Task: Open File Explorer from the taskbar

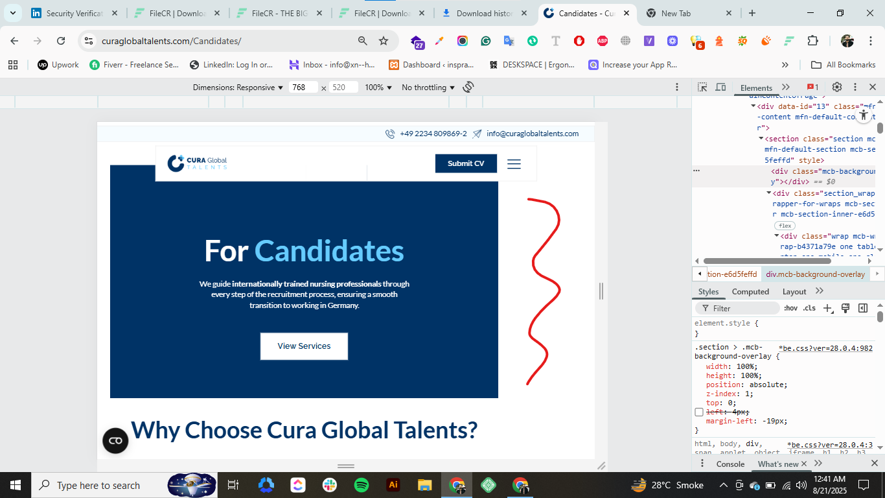Action: click(424, 485)
